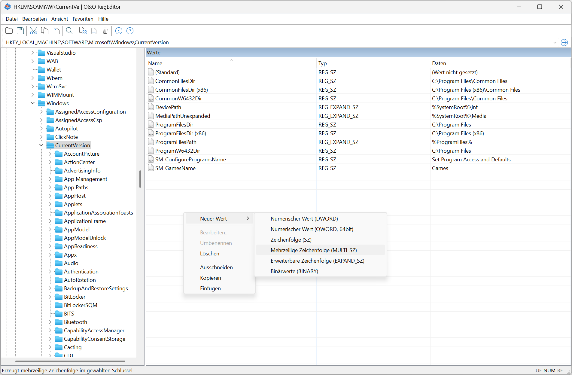
Task: Click the folder icon beside BitLockerSQM
Action: (x=59, y=305)
